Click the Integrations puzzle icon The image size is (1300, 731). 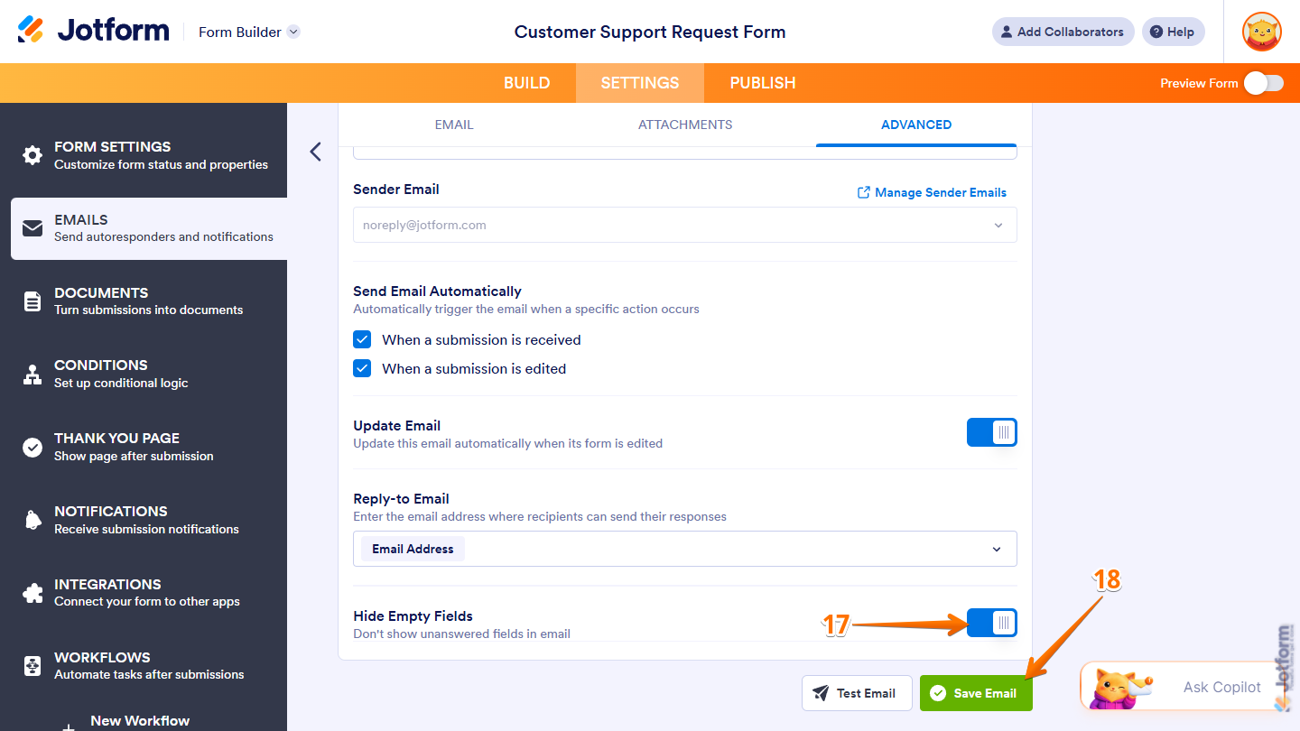[x=32, y=593]
